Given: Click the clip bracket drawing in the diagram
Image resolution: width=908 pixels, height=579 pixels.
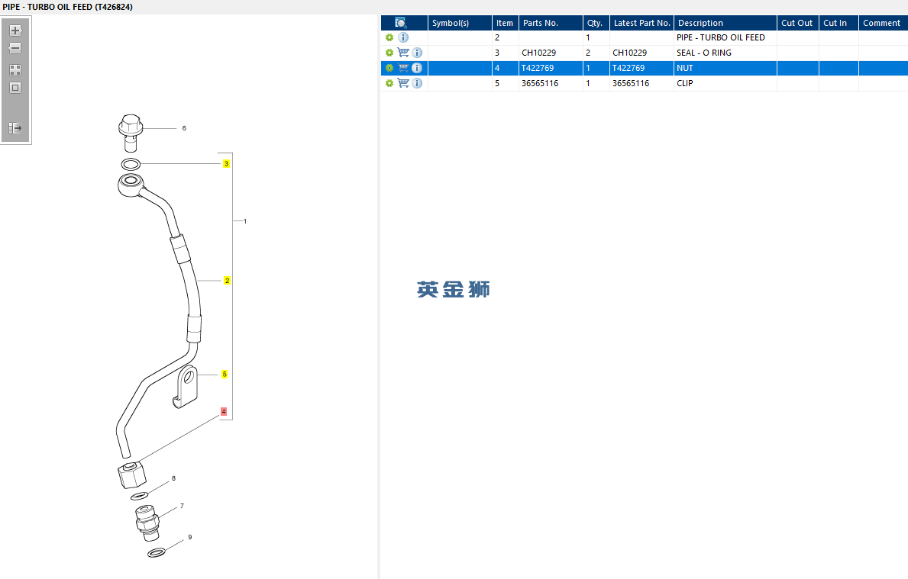Looking at the screenshot, I should 186,387.
